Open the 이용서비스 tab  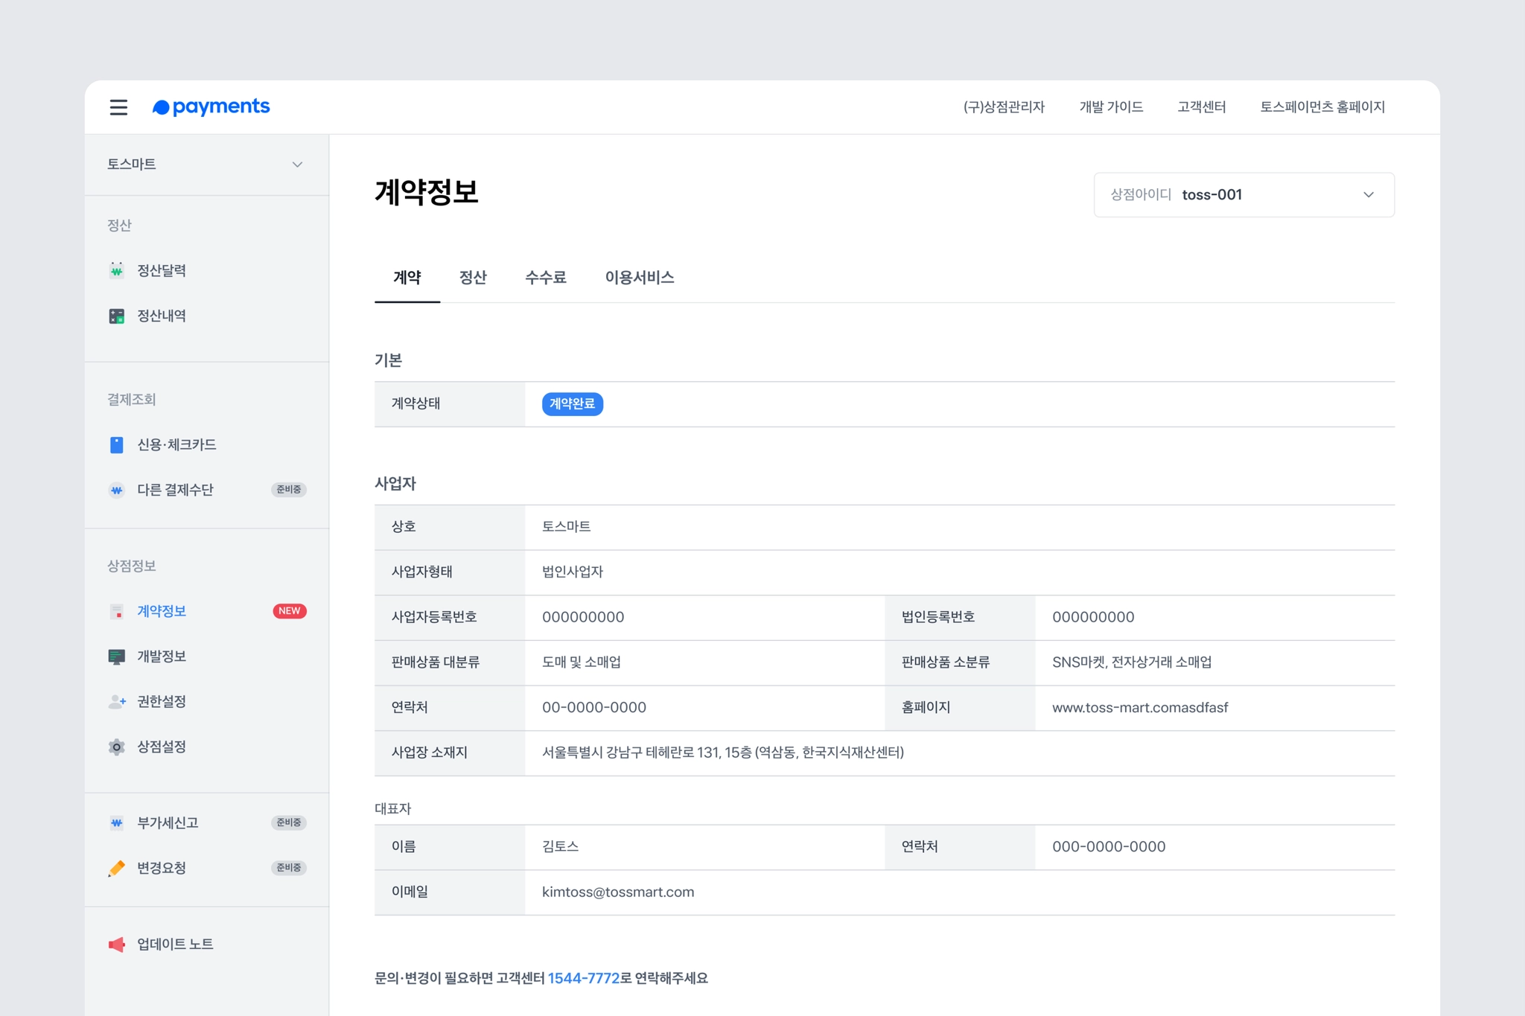[x=639, y=278]
